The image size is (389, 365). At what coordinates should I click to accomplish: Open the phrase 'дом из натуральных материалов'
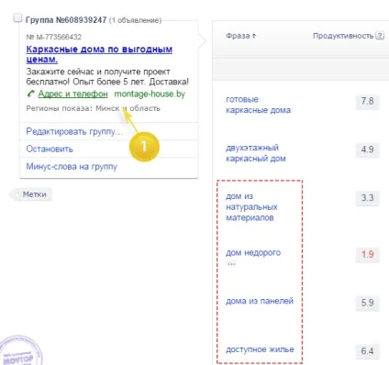251,207
